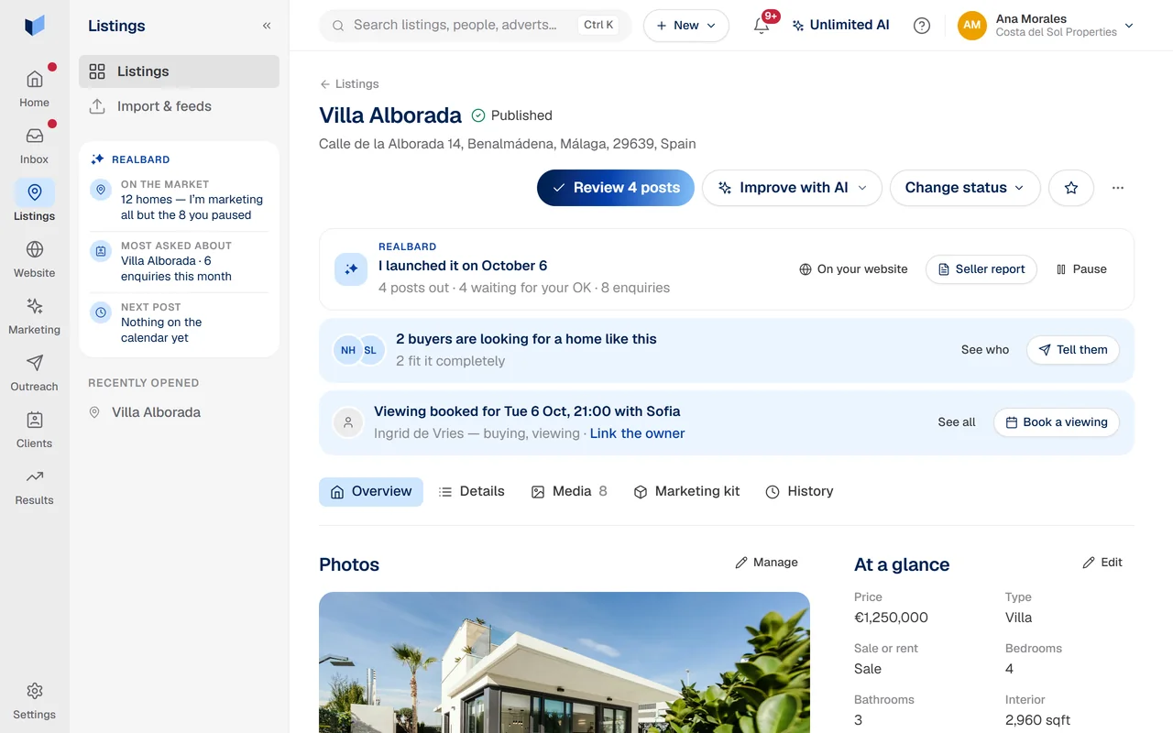Viewport: 1173px width, 733px height.
Task: Open the Results section
Action: tap(35, 486)
